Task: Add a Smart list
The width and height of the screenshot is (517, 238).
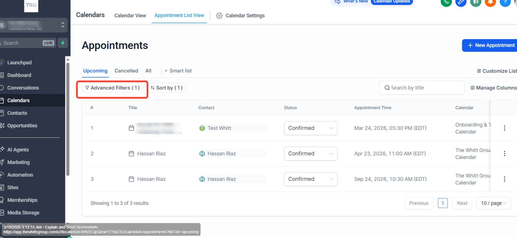Action: pyautogui.click(x=178, y=71)
